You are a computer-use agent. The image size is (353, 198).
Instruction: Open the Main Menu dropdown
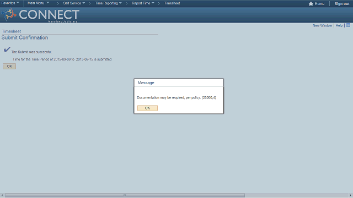[x=38, y=3]
